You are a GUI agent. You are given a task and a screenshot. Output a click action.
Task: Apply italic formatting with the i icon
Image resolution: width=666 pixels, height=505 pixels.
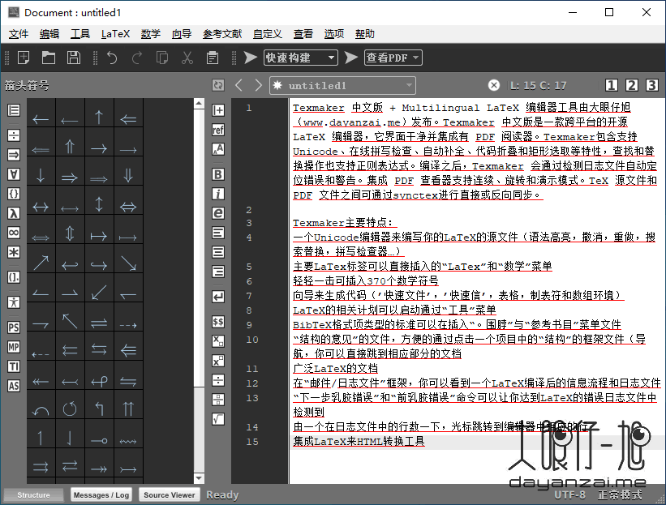[x=218, y=194]
